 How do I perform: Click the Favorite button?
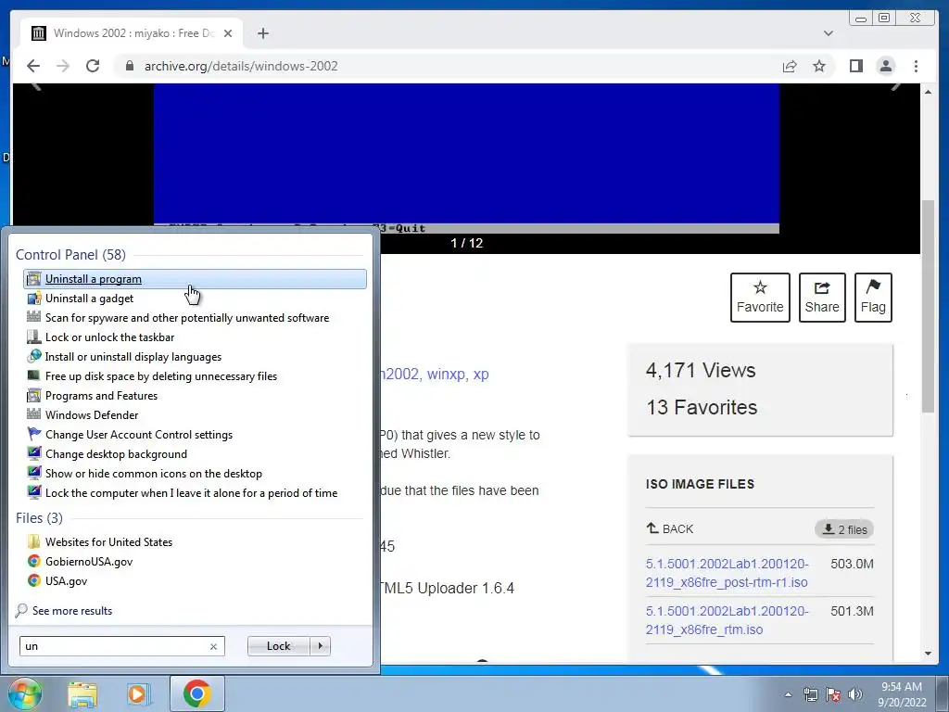pos(760,298)
